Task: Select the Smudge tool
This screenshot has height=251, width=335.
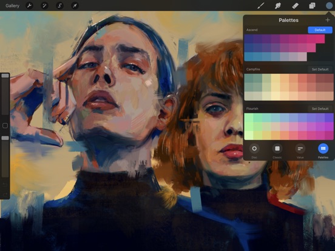Action: click(x=278, y=5)
